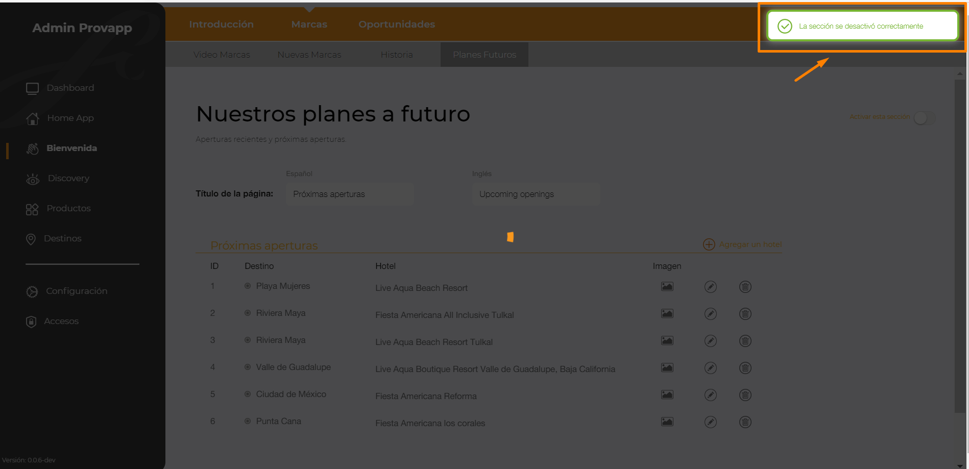
Task: Open Destinos in the sidebar
Action: (62, 238)
